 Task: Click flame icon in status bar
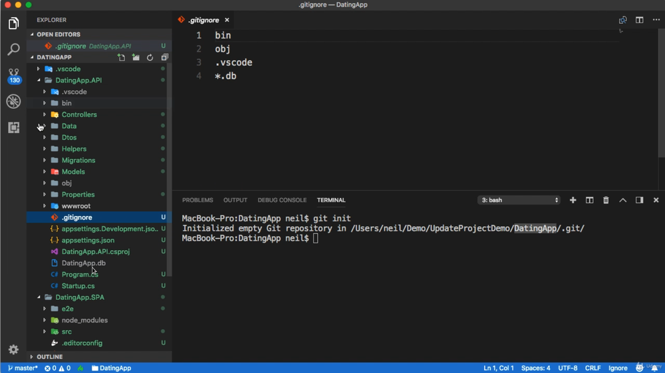point(80,368)
